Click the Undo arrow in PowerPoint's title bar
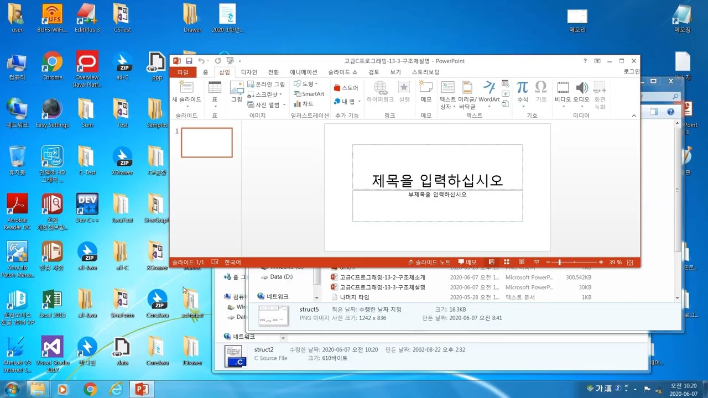Viewport: 708px width, 398px height. pos(201,61)
